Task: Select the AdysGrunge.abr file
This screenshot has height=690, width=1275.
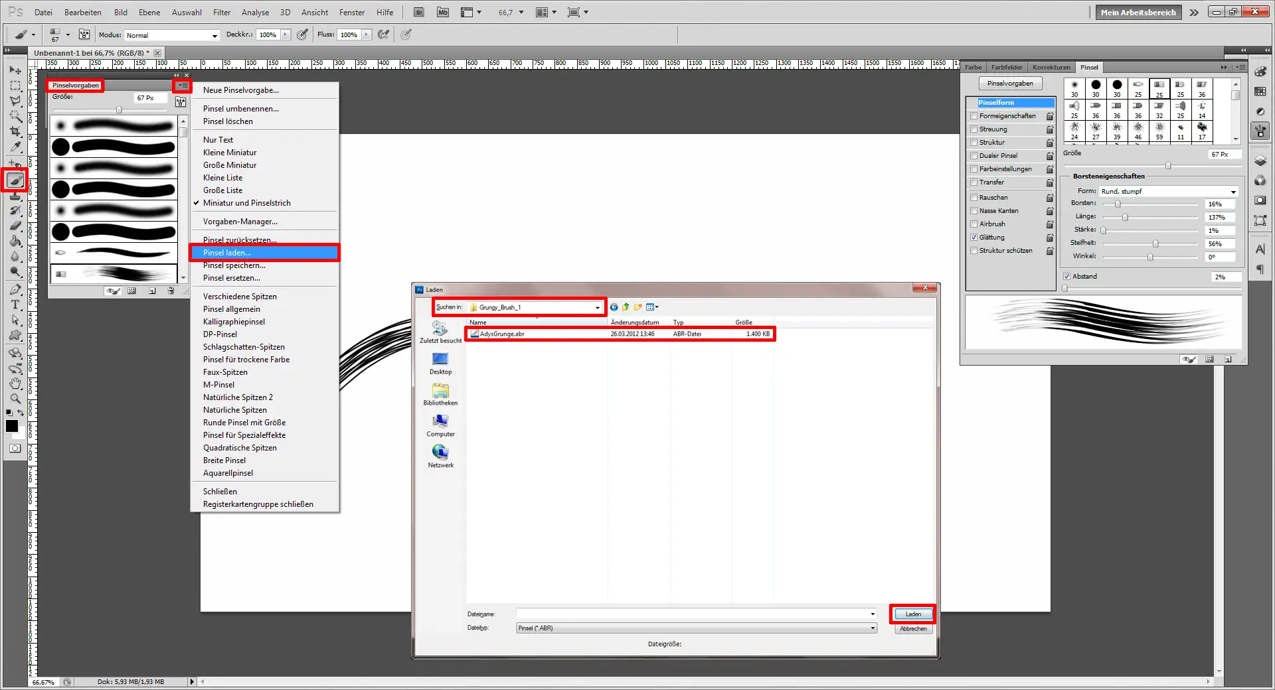Action: click(501, 334)
